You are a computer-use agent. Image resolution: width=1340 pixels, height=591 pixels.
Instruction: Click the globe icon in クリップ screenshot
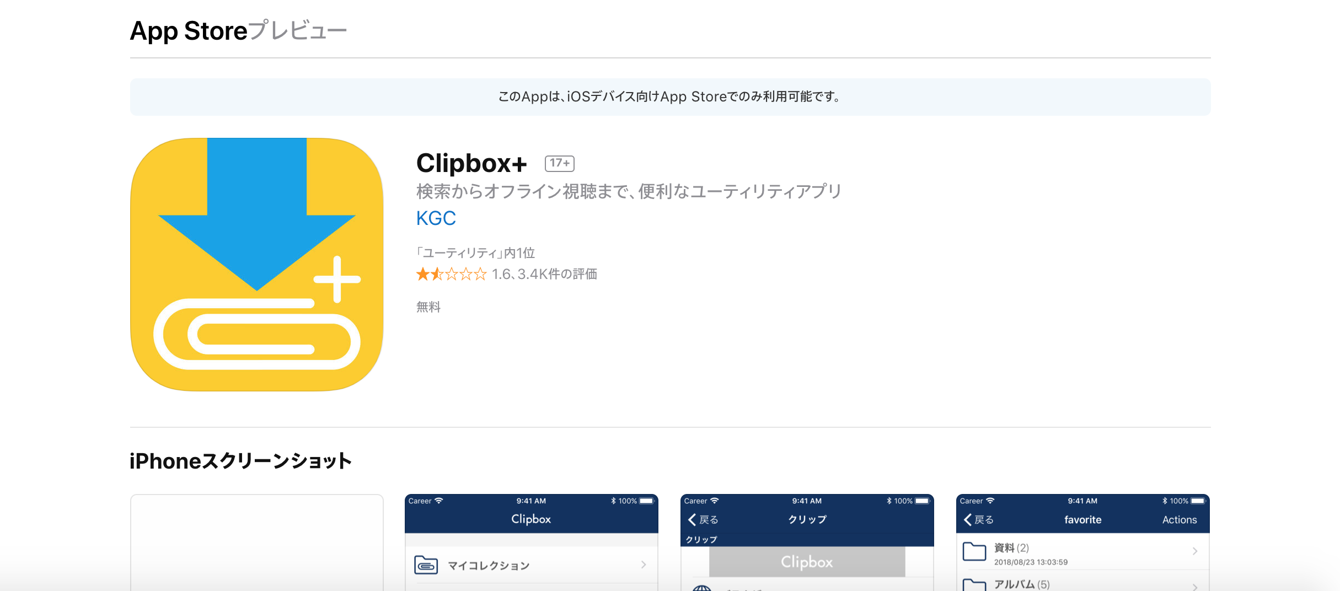pos(701,588)
